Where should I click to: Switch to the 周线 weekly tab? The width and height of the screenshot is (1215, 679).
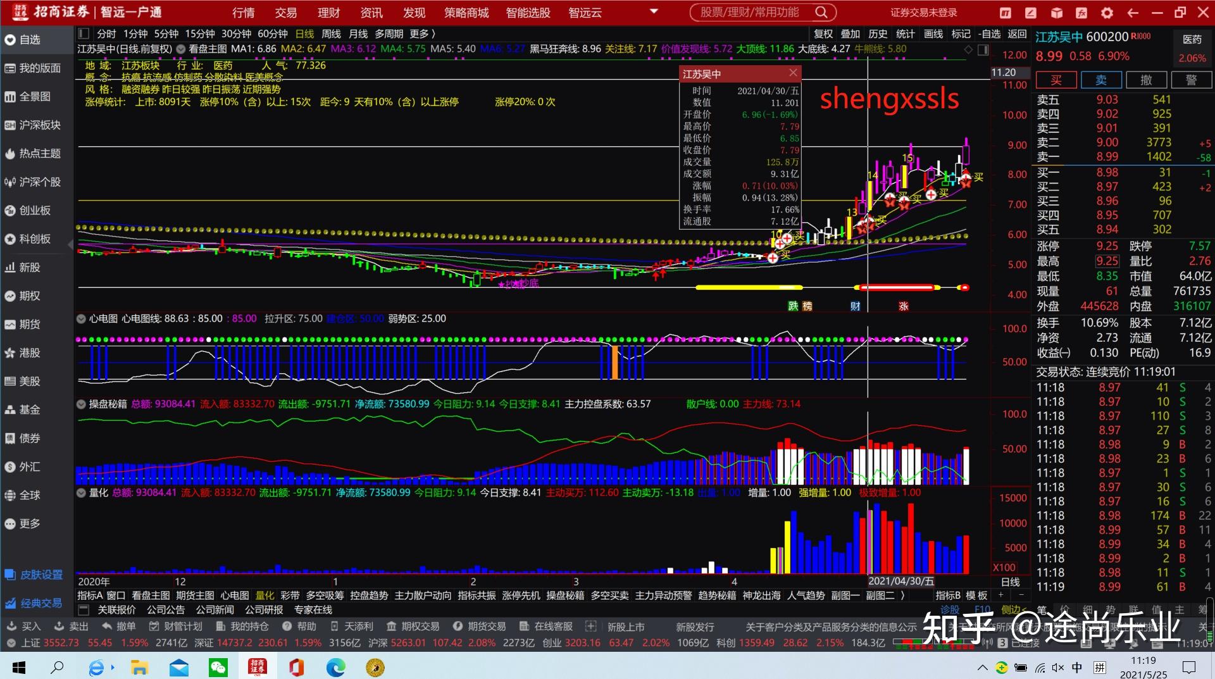[x=331, y=34]
